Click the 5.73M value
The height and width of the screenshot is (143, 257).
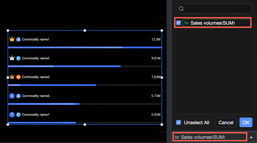click(x=156, y=96)
